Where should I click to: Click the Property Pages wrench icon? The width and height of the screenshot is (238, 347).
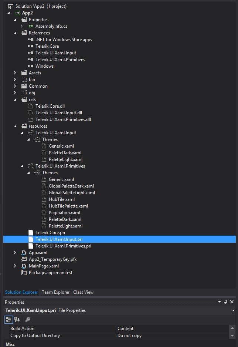pyautogui.click(x=28, y=320)
